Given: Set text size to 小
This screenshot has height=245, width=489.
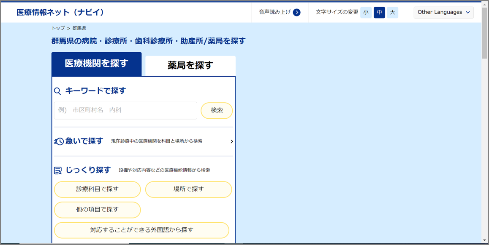Looking at the screenshot, I should pyautogui.click(x=366, y=13).
